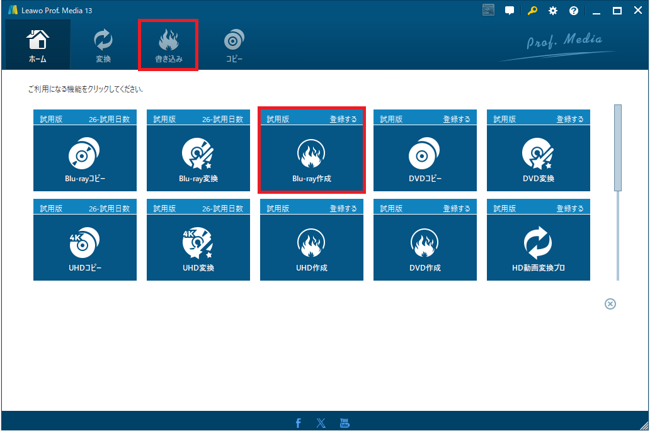Switch to the コピー tab
The height and width of the screenshot is (431, 650).
(234, 45)
